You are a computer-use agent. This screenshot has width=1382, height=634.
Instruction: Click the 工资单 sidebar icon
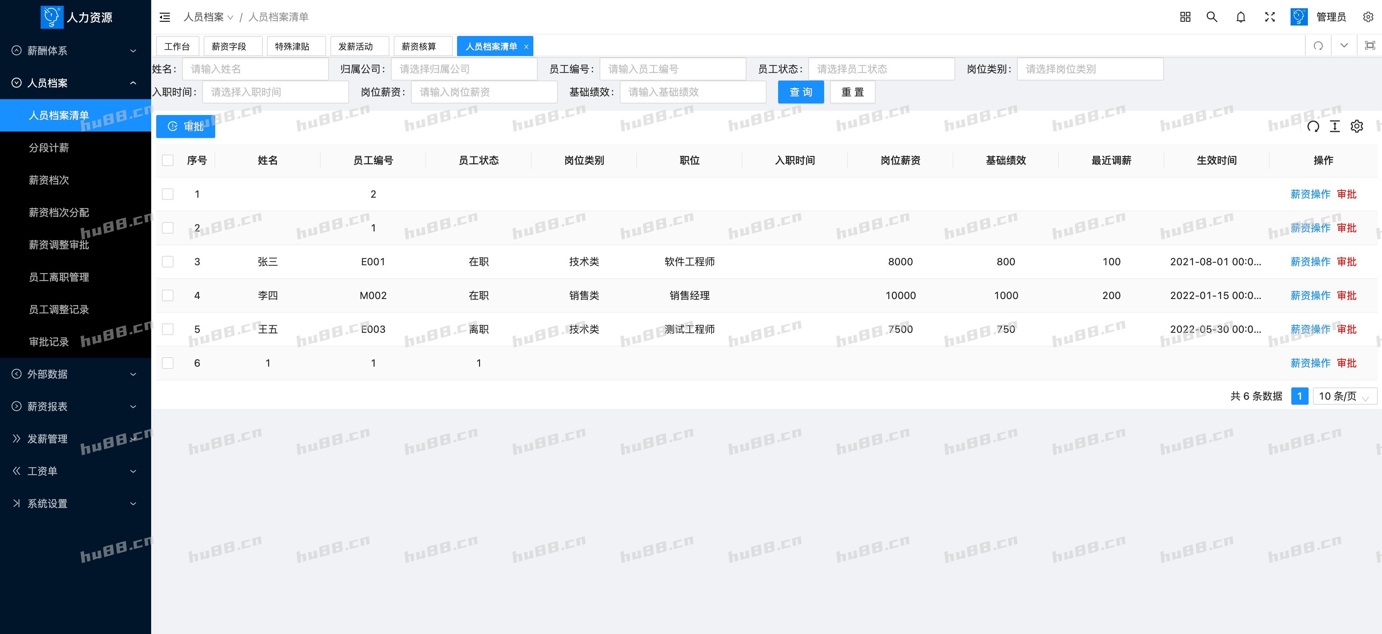click(17, 470)
